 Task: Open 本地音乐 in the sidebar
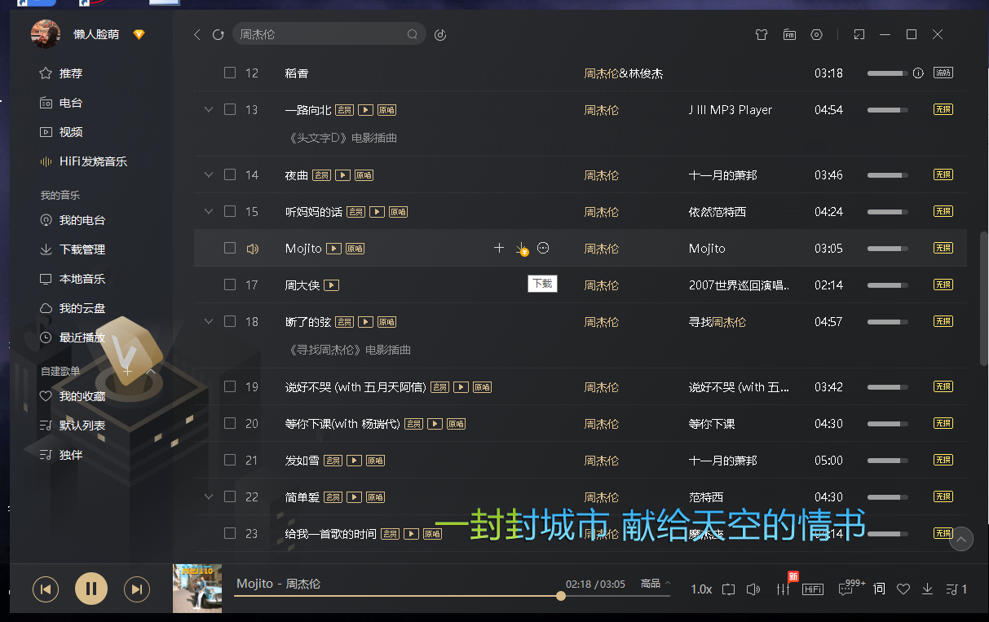pos(73,279)
